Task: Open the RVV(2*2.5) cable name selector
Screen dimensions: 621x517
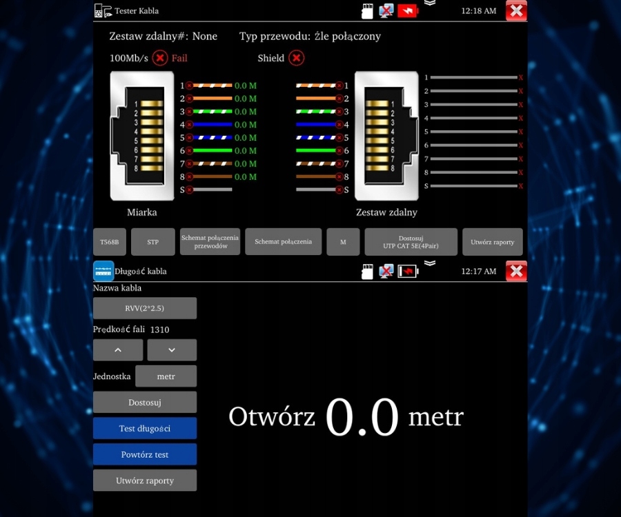Action: [x=145, y=308]
